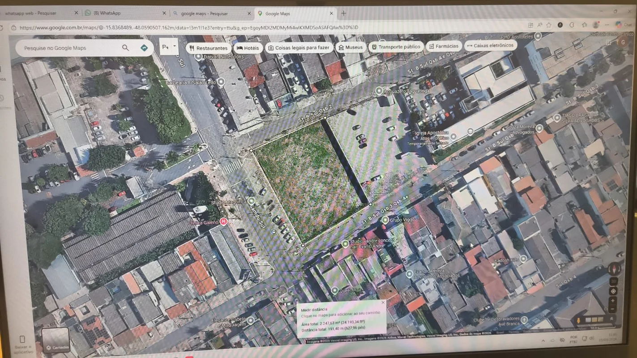Toggle the 3D view button

point(614,281)
